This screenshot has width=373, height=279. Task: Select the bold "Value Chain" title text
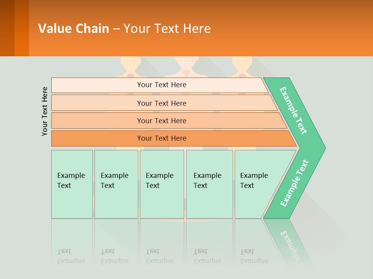point(73,28)
